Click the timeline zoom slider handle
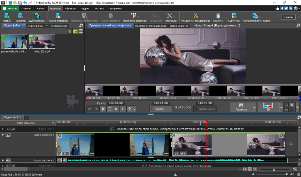Viewport: 301px width, 177px height. pos(274,170)
